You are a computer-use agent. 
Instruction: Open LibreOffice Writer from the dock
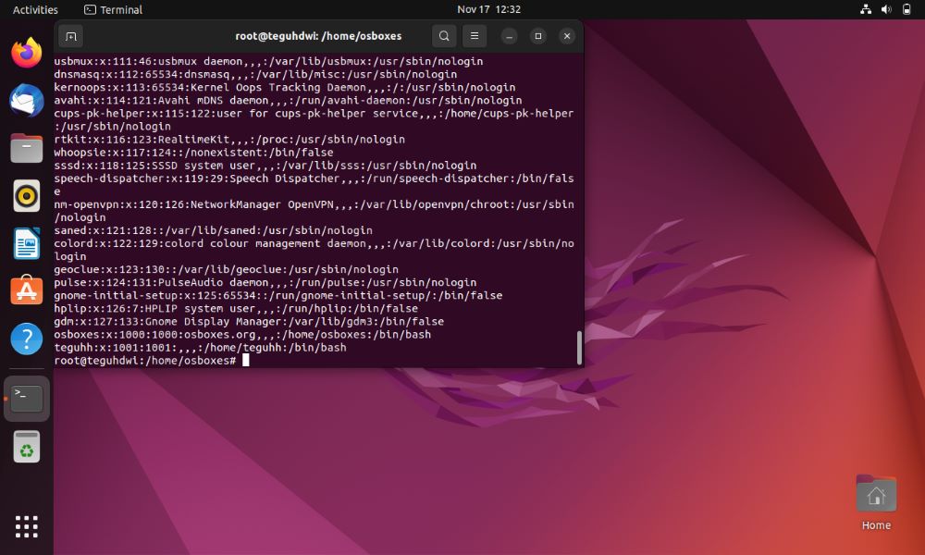(x=27, y=243)
